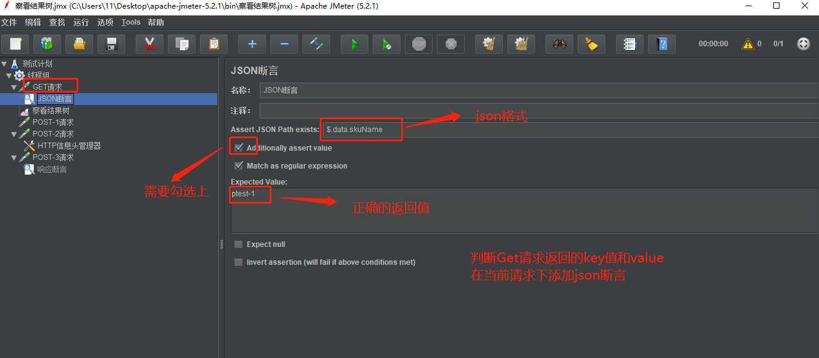Screen dimensions: 819x358
Task: Click the Assert JSON Path exists field
Action: 570,129
